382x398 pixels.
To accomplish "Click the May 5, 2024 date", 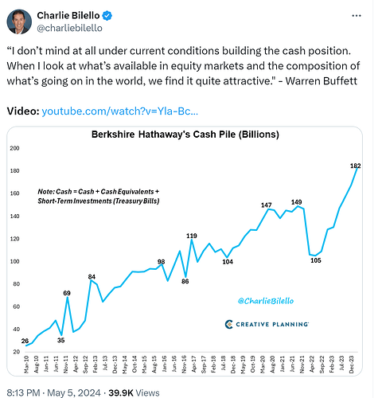I will [x=74, y=392].
